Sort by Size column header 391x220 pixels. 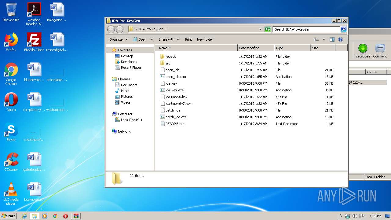323,48
